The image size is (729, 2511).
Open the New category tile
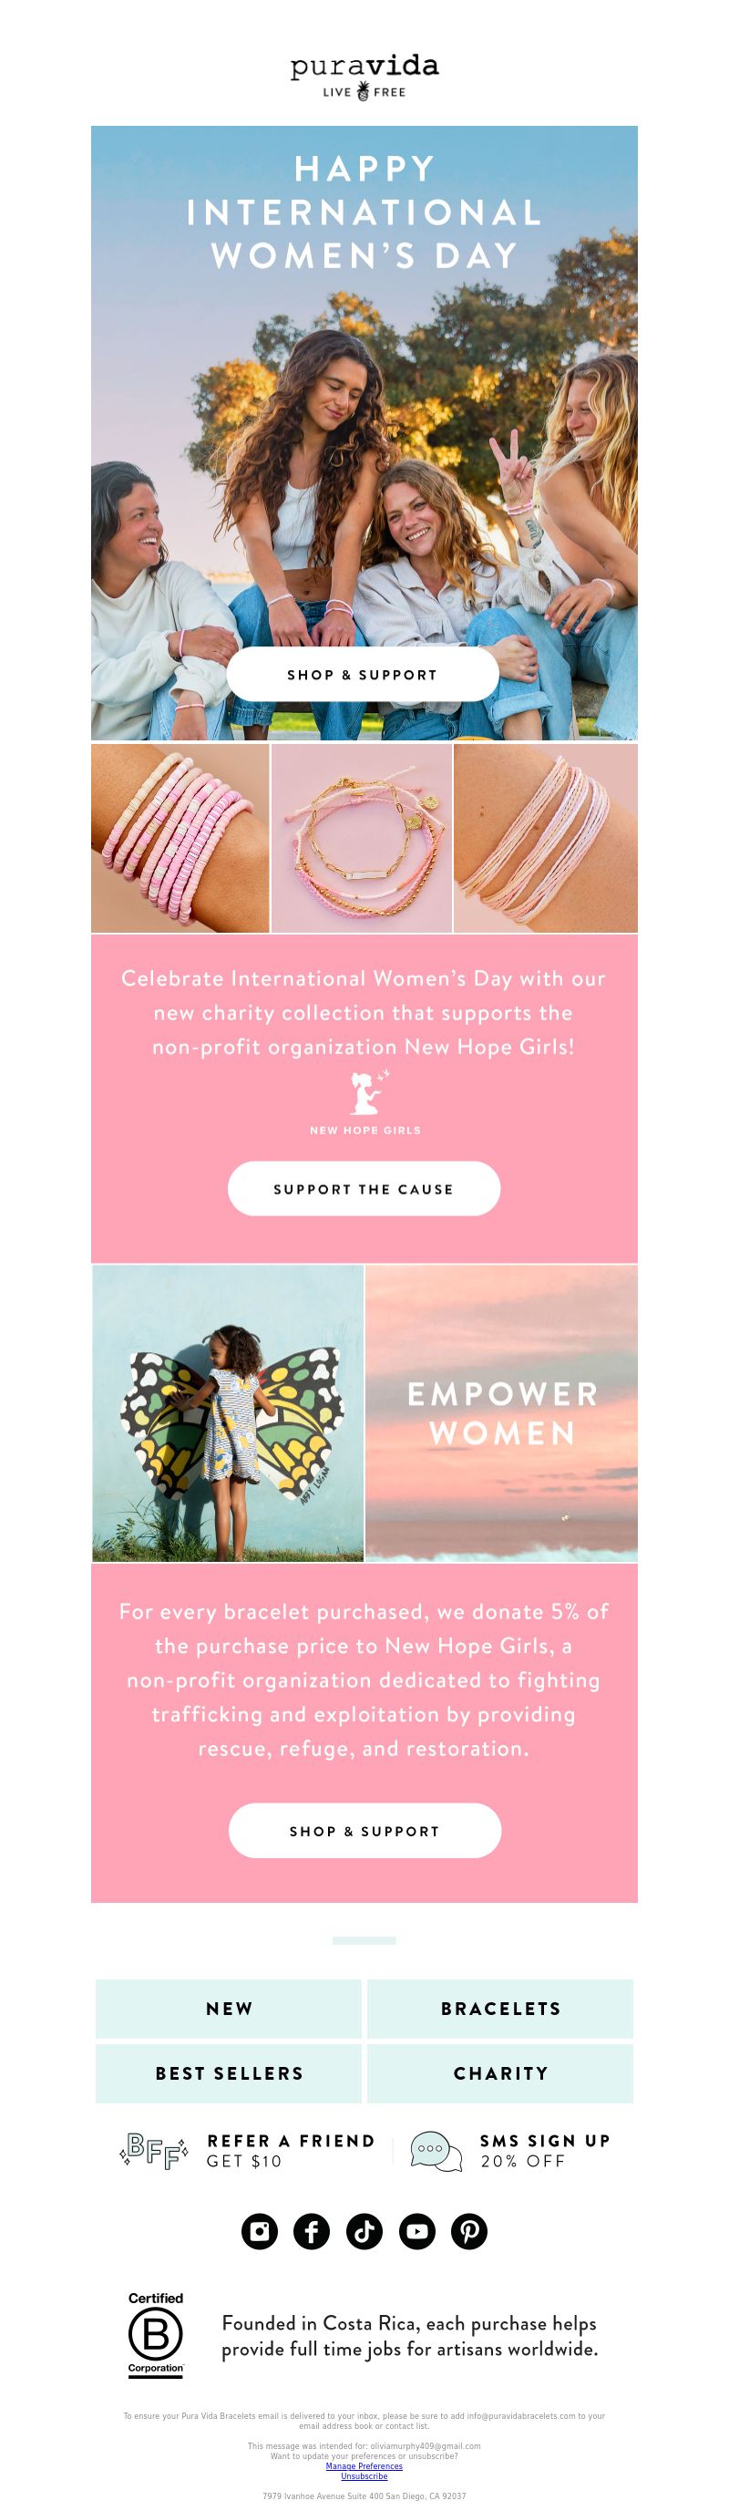pos(229,2008)
